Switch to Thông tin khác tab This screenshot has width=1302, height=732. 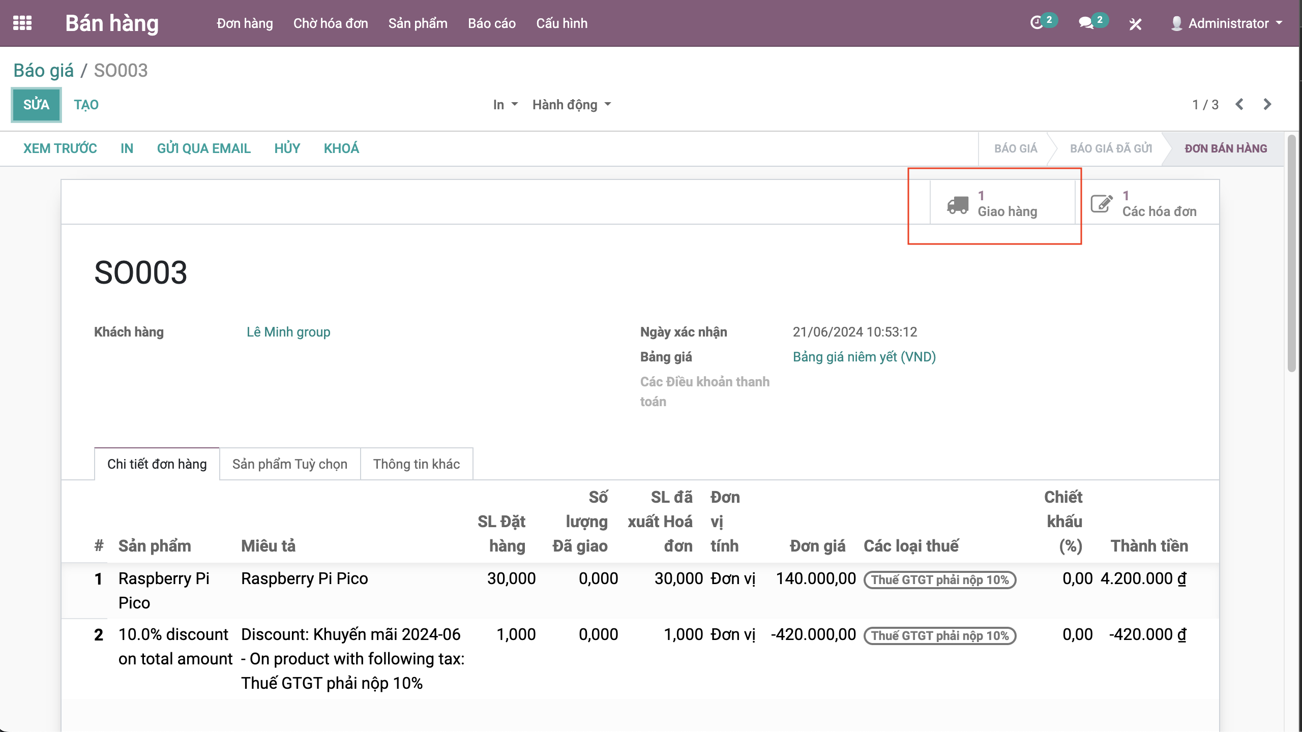(416, 464)
